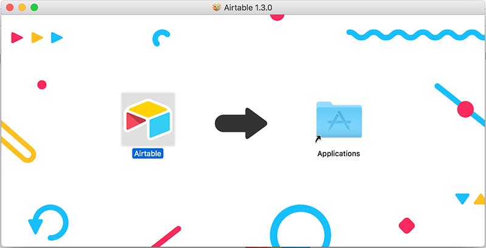The height and width of the screenshot is (248, 486).
Task: Select the Airtable app icon
Action: 148,119
